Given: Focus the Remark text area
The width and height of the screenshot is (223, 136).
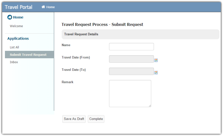Looking at the screenshot, I should 130,93.
